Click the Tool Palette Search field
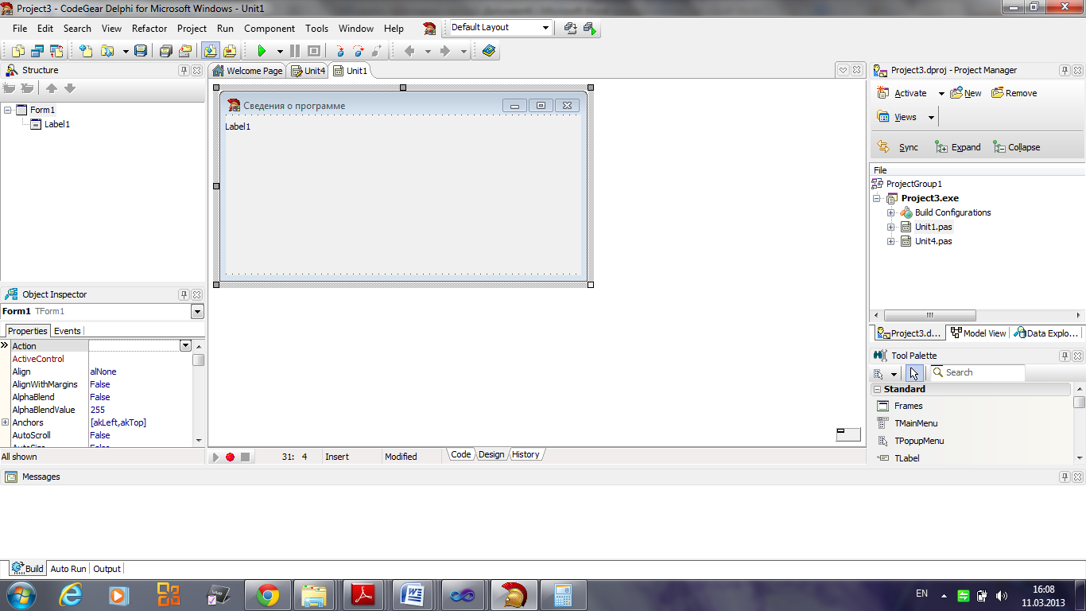Screen dimensions: 1086x611 tap(977, 372)
